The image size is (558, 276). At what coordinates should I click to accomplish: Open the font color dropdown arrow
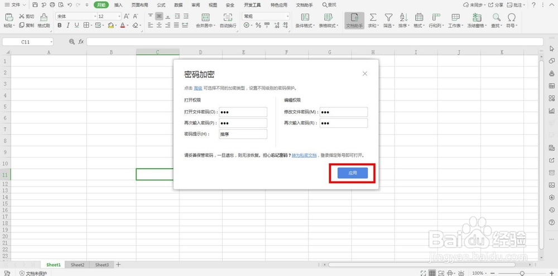pyautogui.click(x=128, y=26)
